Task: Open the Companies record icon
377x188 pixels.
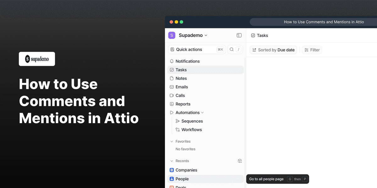Action: (172, 170)
